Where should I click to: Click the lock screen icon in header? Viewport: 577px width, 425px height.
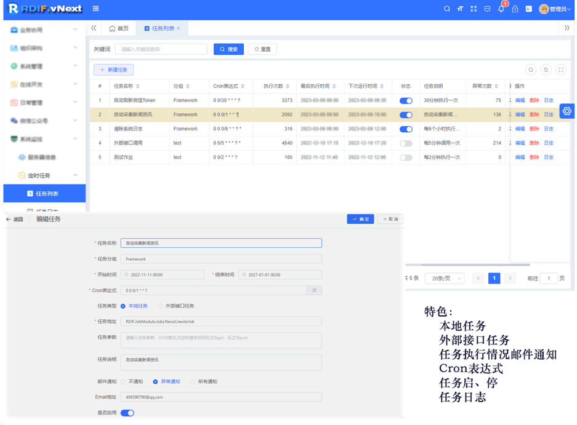(516, 9)
